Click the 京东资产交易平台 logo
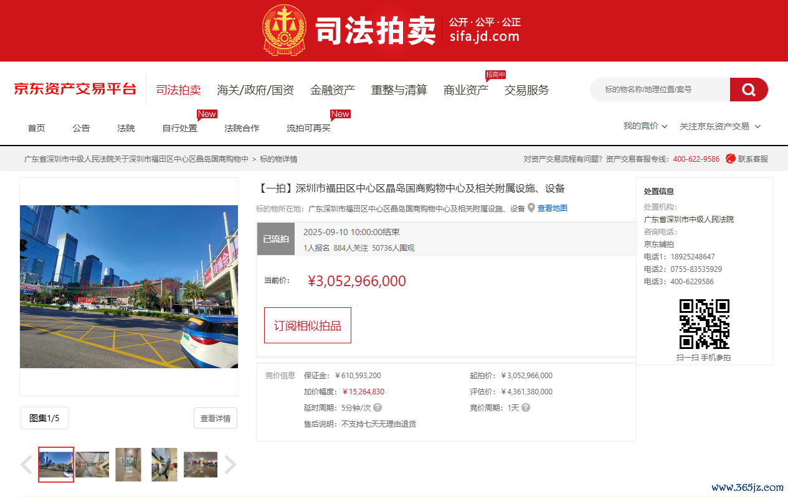Viewport: 788px width, 497px height. coord(75,89)
